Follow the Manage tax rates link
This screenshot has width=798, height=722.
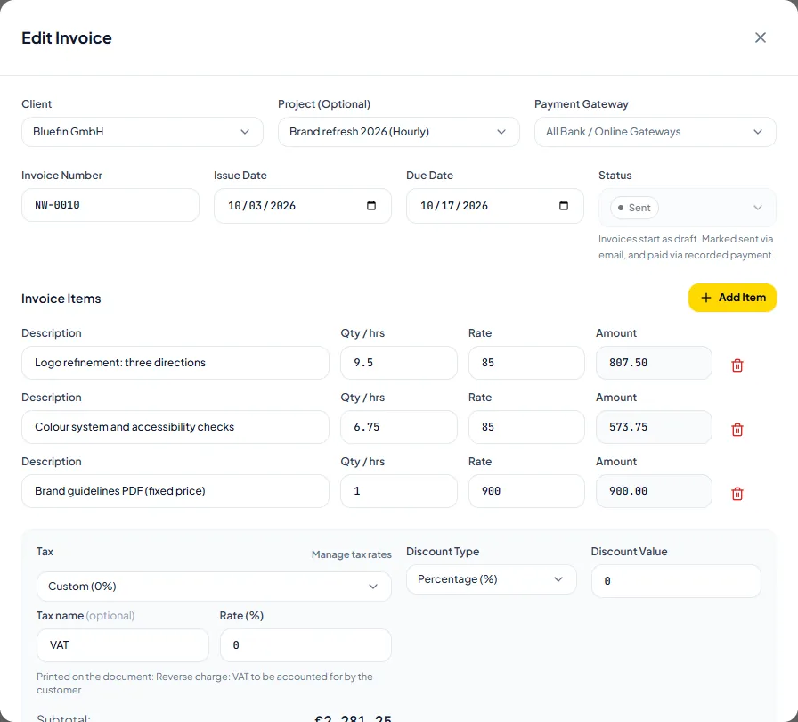352,554
